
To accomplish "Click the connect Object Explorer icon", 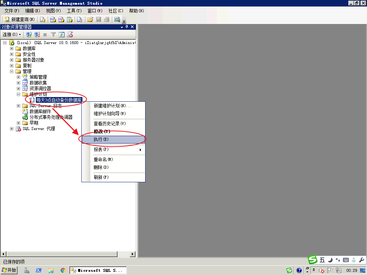I will (29, 35).
